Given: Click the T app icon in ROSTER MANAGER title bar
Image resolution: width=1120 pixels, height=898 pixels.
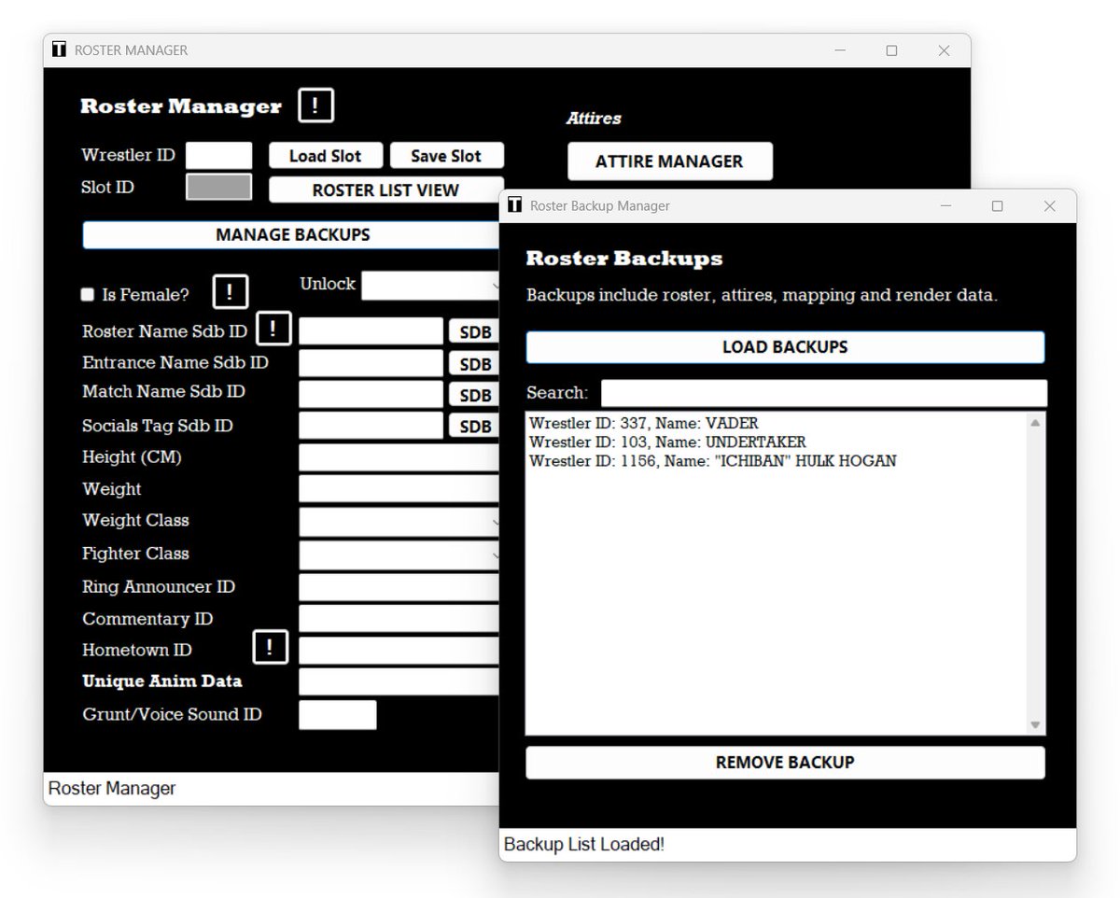Looking at the screenshot, I should pyautogui.click(x=60, y=49).
